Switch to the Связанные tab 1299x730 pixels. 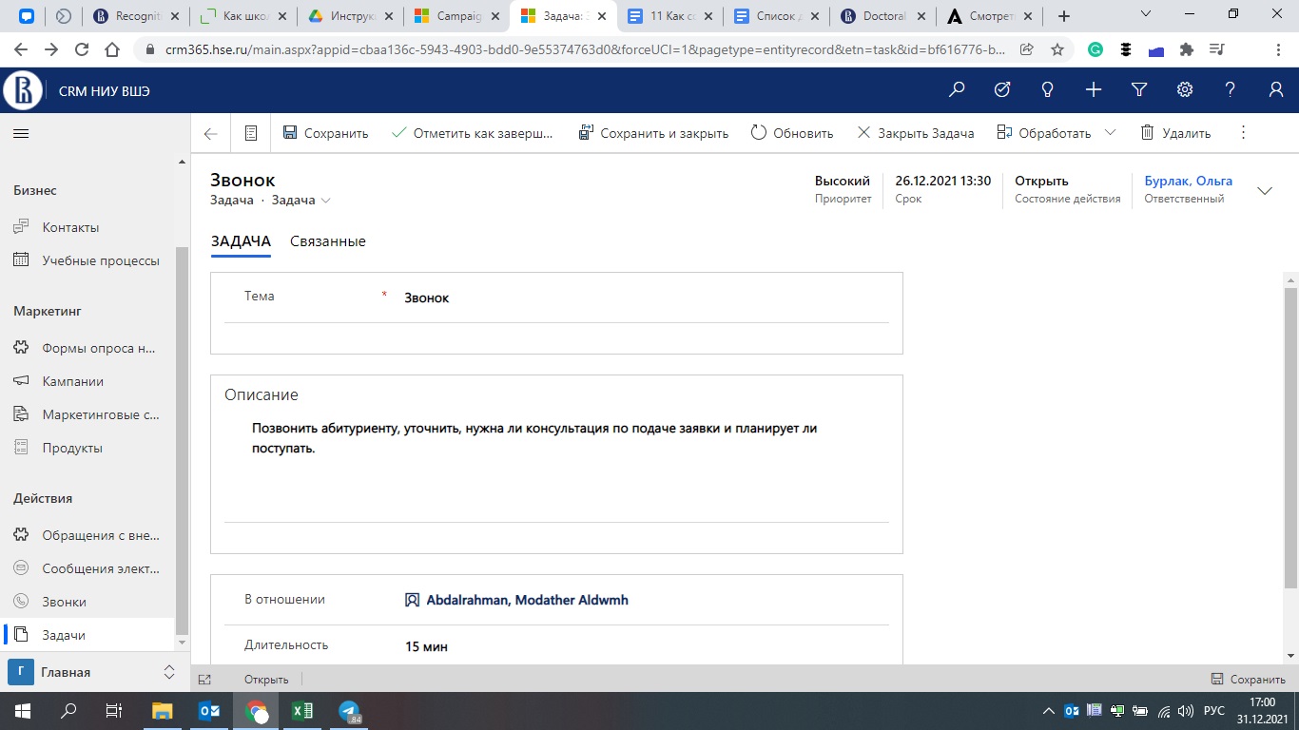click(x=328, y=241)
